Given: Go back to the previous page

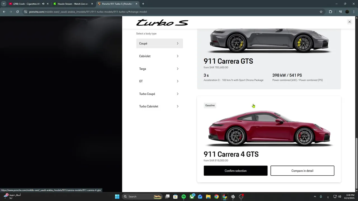Looking at the screenshot, I should point(4,12).
